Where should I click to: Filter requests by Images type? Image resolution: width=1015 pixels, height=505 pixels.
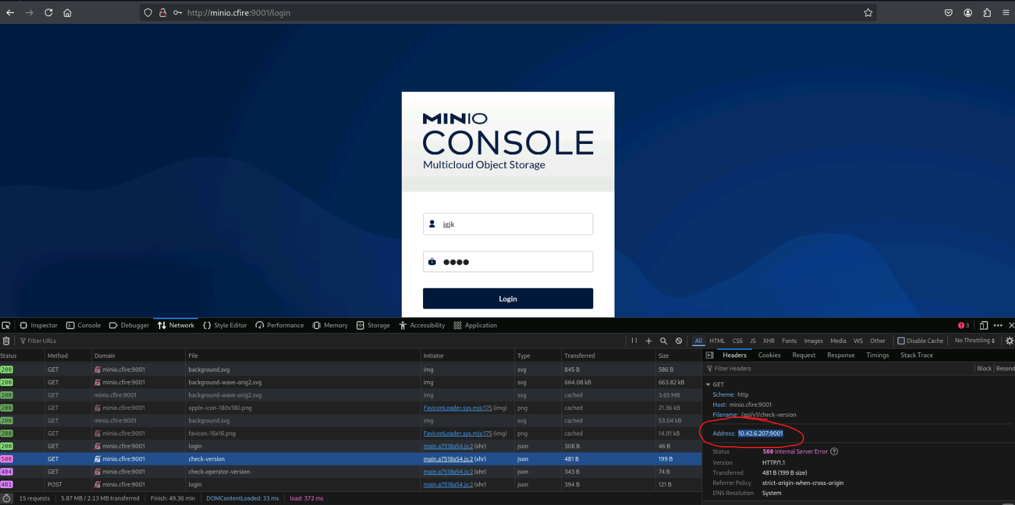tap(813, 341)
